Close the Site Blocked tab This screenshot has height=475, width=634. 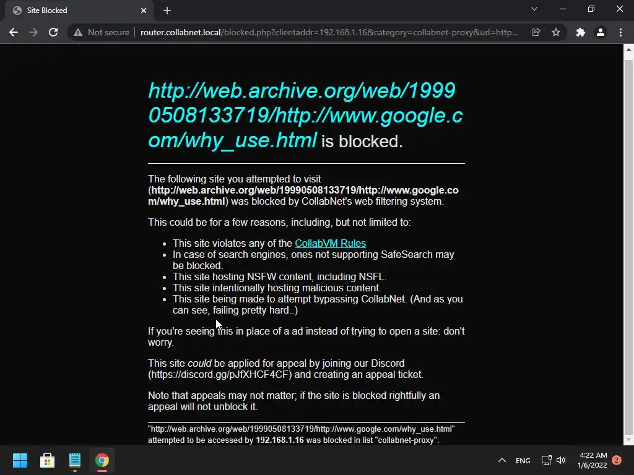(144, 11)
